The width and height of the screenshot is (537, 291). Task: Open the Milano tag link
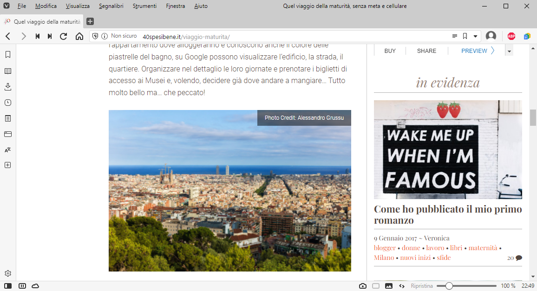[384, 258]
